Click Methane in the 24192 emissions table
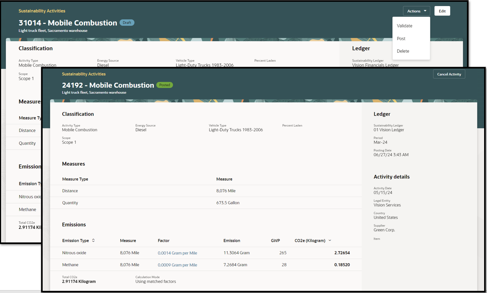This screenshot has height=293, width=487. point(70,265)
